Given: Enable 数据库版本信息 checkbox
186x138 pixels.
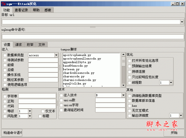Looking at the screenshot, I should pyautogui.click(x=129, y=101).
